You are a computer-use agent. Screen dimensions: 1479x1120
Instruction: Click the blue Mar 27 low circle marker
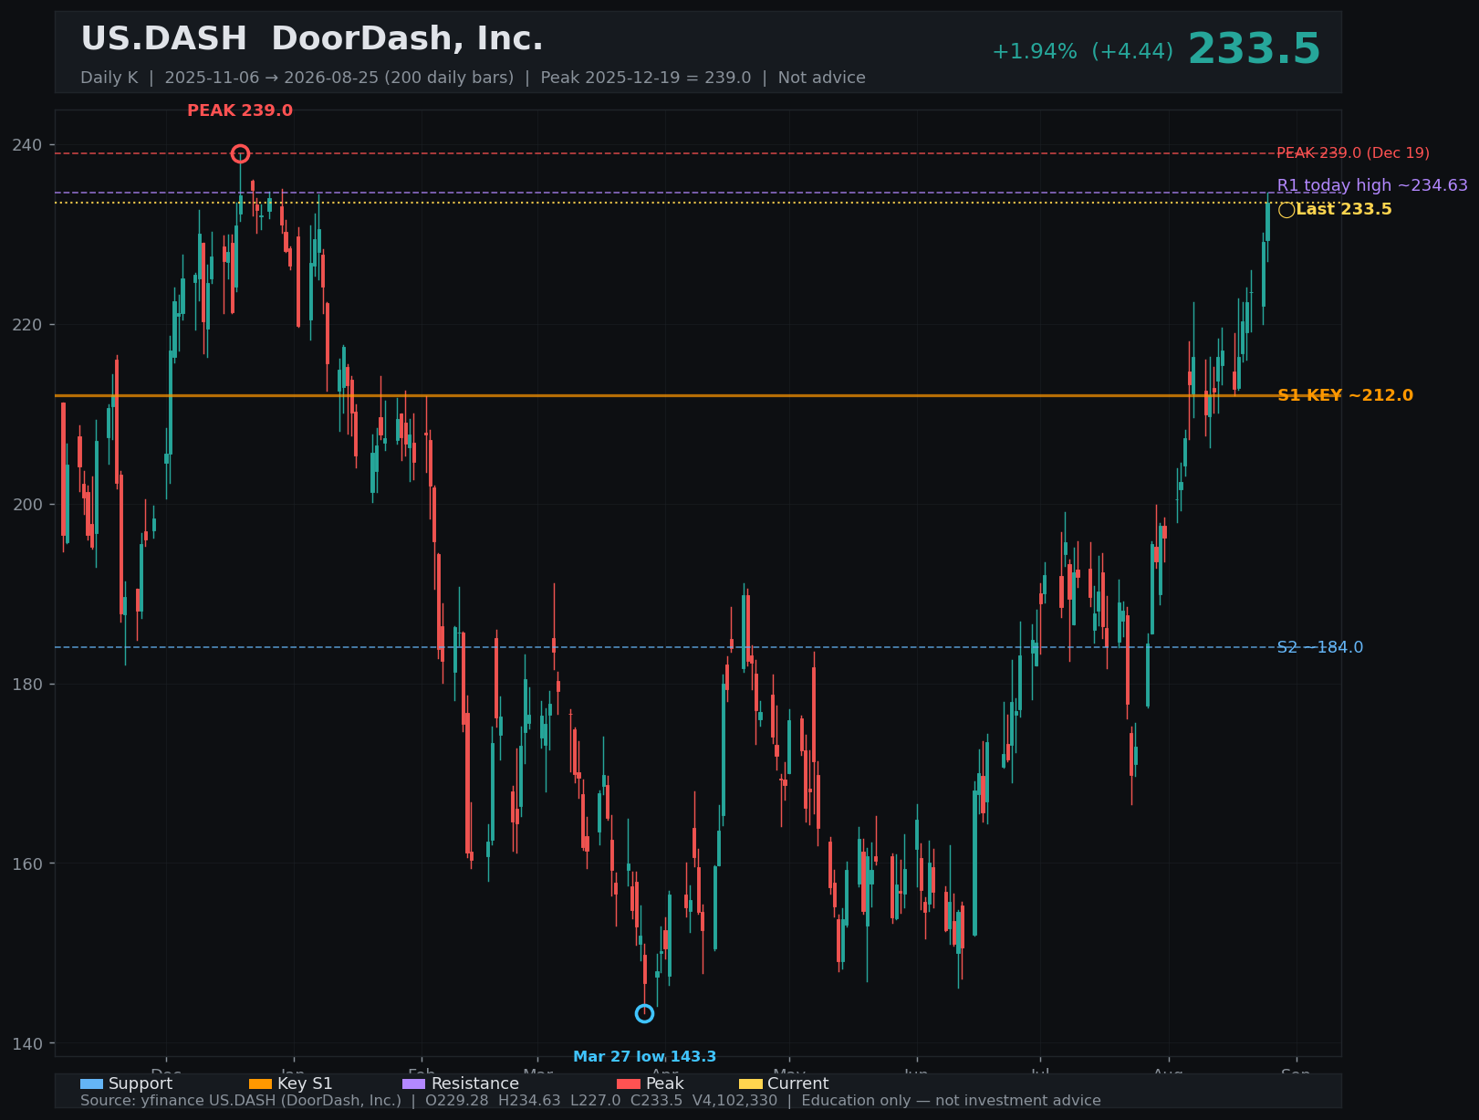tap(644, 1013)
